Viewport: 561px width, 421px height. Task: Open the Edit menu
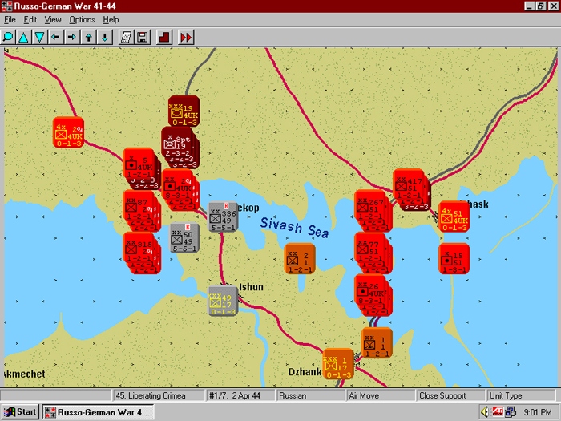coord(30,20)
